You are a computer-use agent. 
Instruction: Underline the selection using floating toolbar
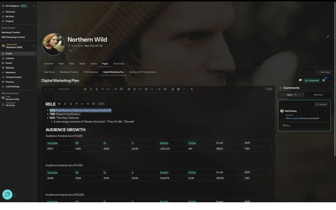tap(71, 104)
